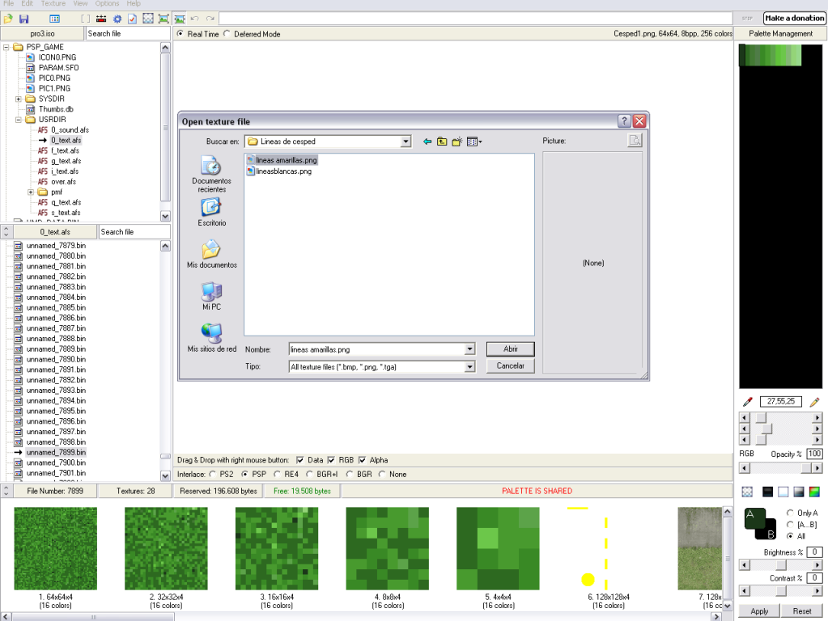Image resolution: width=828 pixels, height=621 pixels.
Task: Click the fit image to frame icon
Action: (x=163, y=19)
